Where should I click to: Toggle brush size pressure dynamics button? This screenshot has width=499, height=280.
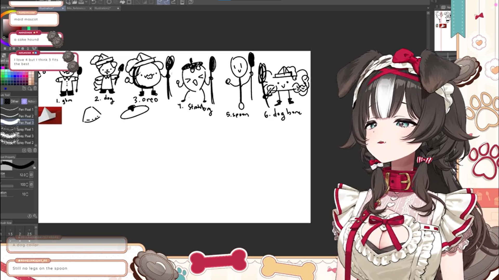[x=31, y=175]
